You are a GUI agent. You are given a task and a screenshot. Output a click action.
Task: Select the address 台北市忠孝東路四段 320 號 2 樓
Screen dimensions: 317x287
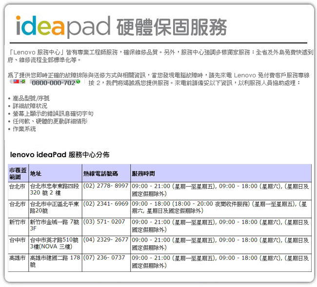click(x=55, y=189)
